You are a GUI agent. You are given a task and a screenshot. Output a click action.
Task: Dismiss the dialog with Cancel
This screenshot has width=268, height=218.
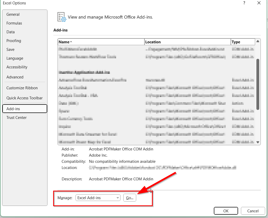click(x=253, y=211)
